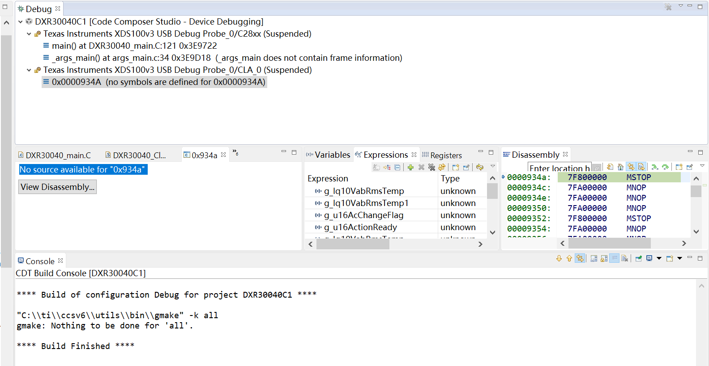This screenshot has height=366, width=709.
Task: Collapse the CLA_0 debug probe node
Action: coord(29,70)
